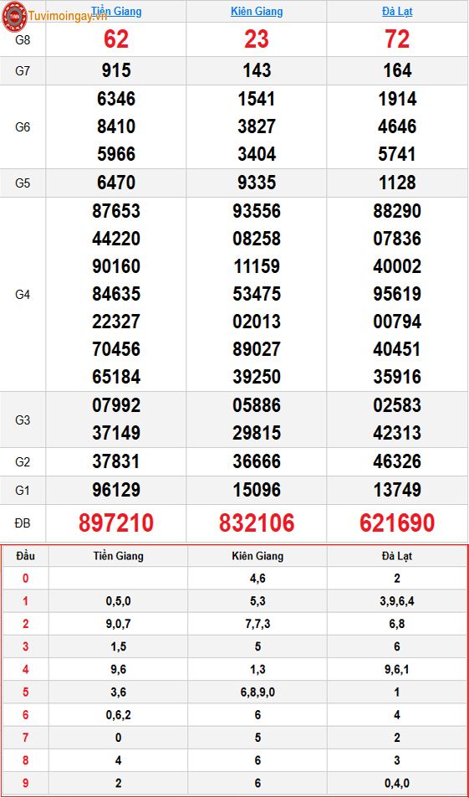469x798 pixels.
Task: Click the Đầu column header
Action: 25,556
